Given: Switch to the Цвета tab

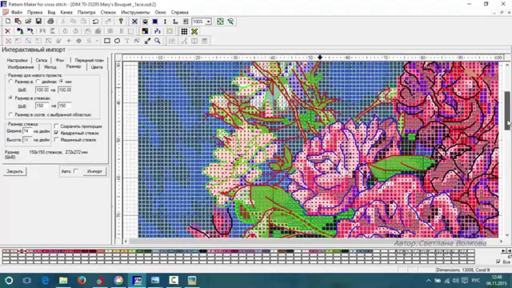Looking at the screenshot, I should pos(97,67).
